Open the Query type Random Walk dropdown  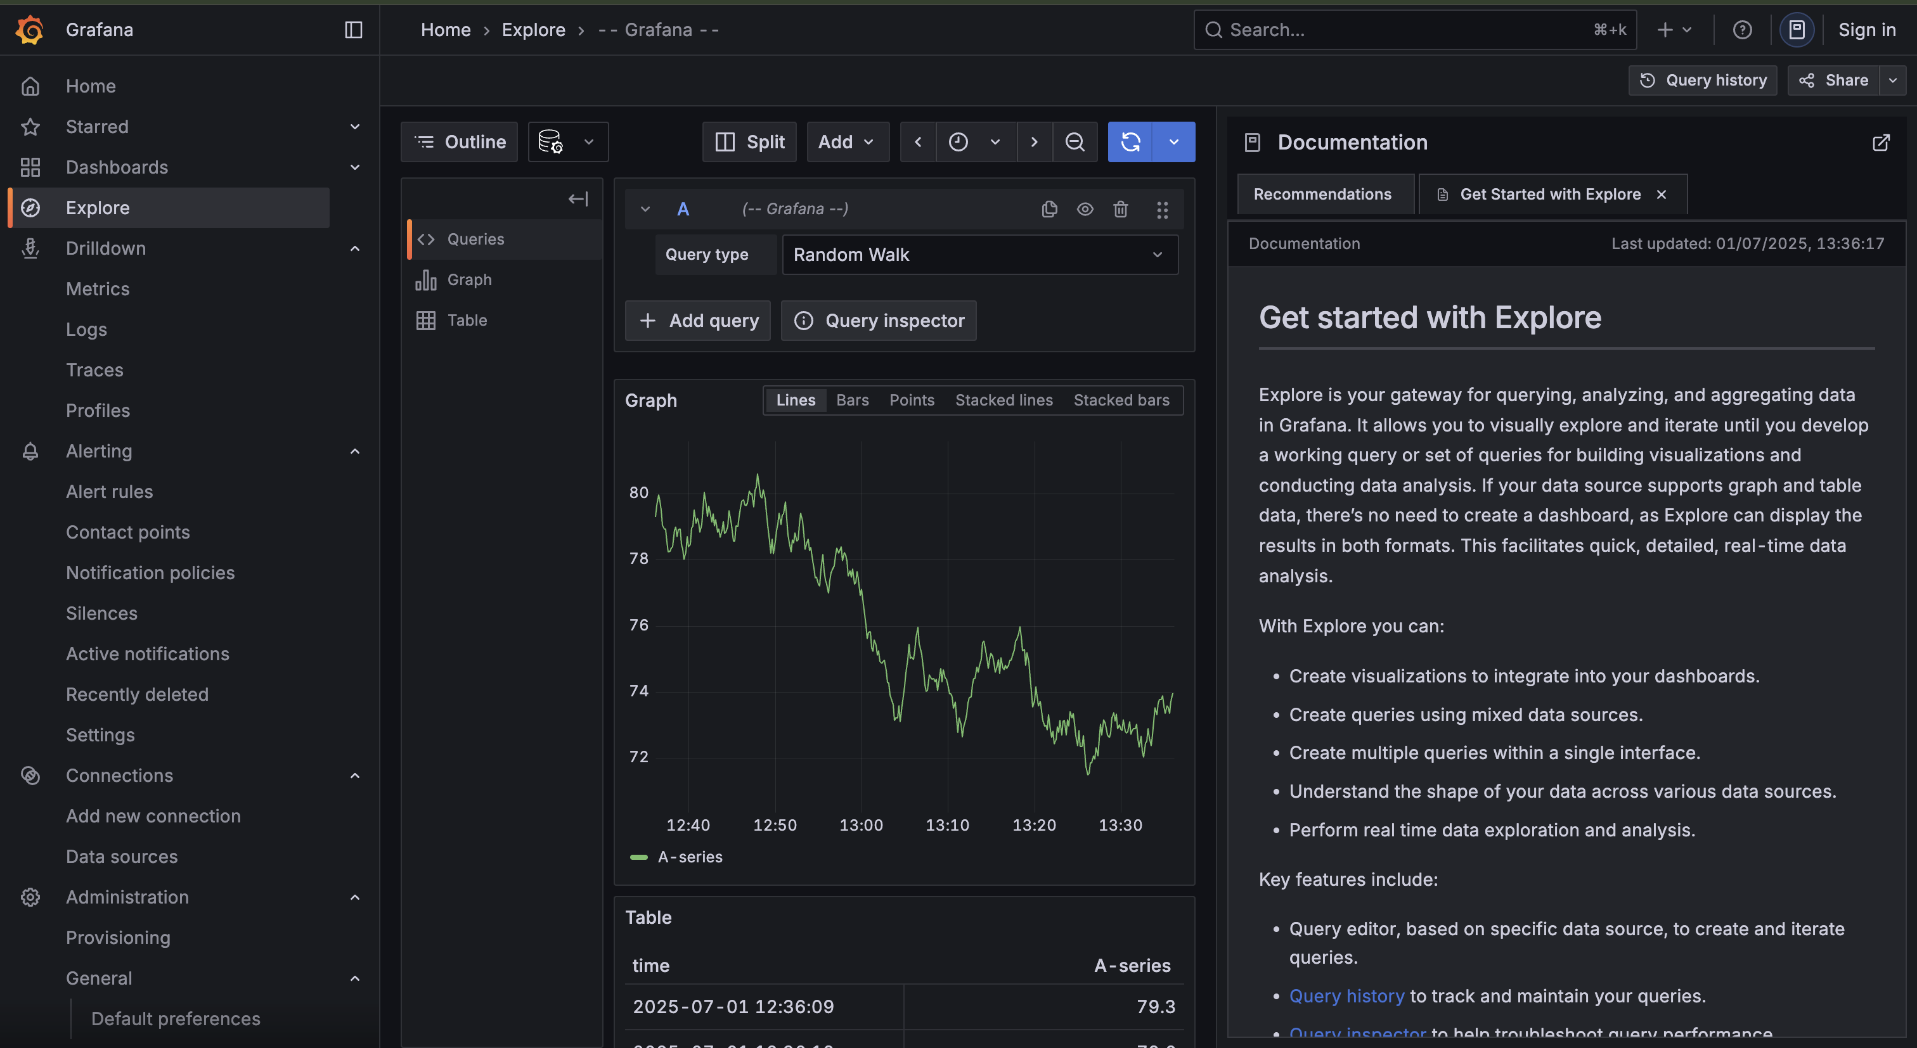980,254
